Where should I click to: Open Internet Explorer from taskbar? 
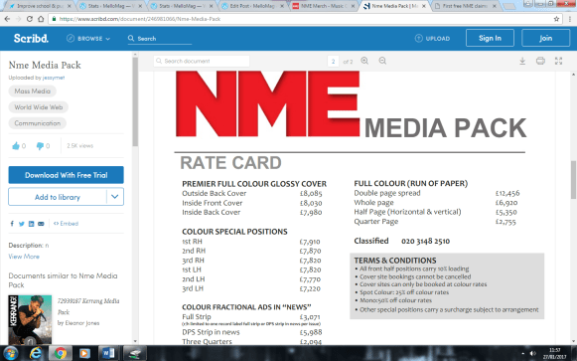click(36, 353)
